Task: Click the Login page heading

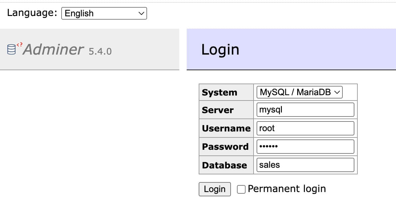Action: (220, 50)
